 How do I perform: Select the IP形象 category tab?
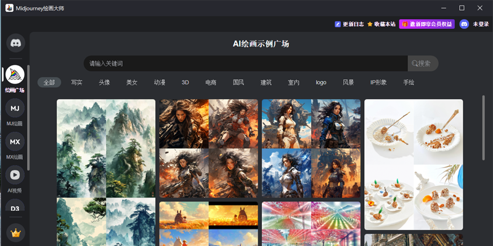[x=378, y=82]
